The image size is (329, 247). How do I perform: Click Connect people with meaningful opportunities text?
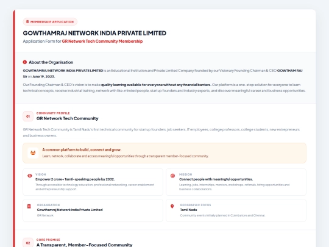tap(216, 179)
